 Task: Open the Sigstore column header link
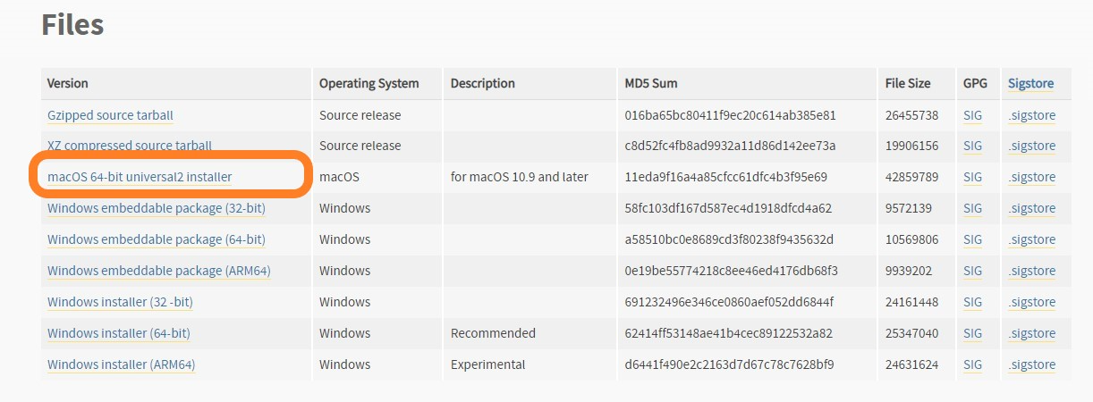pyautogui.click(x=1030, y=83)
